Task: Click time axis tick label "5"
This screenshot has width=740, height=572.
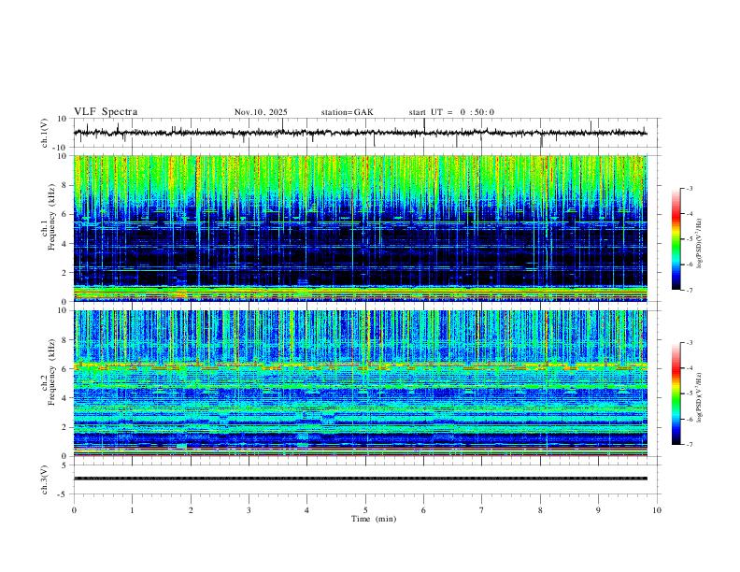Action: [365, 510]
